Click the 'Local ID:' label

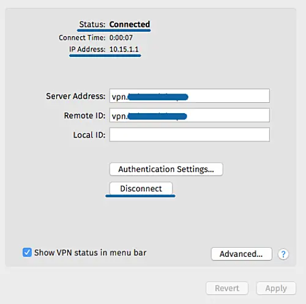(89, 135)
